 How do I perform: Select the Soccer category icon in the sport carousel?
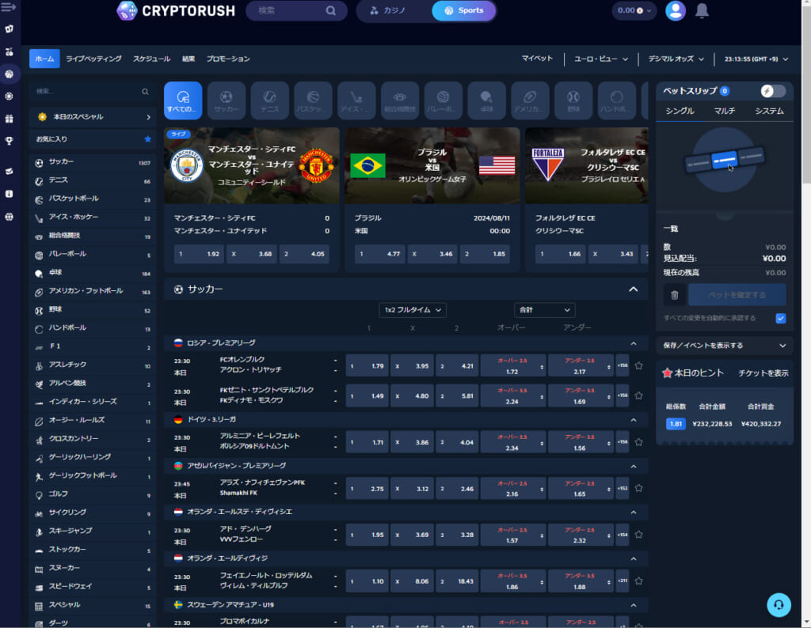226,100
